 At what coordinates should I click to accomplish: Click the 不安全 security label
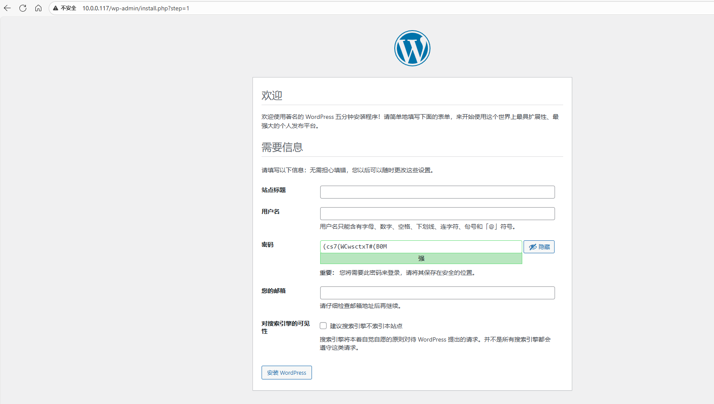click(69, 8)
